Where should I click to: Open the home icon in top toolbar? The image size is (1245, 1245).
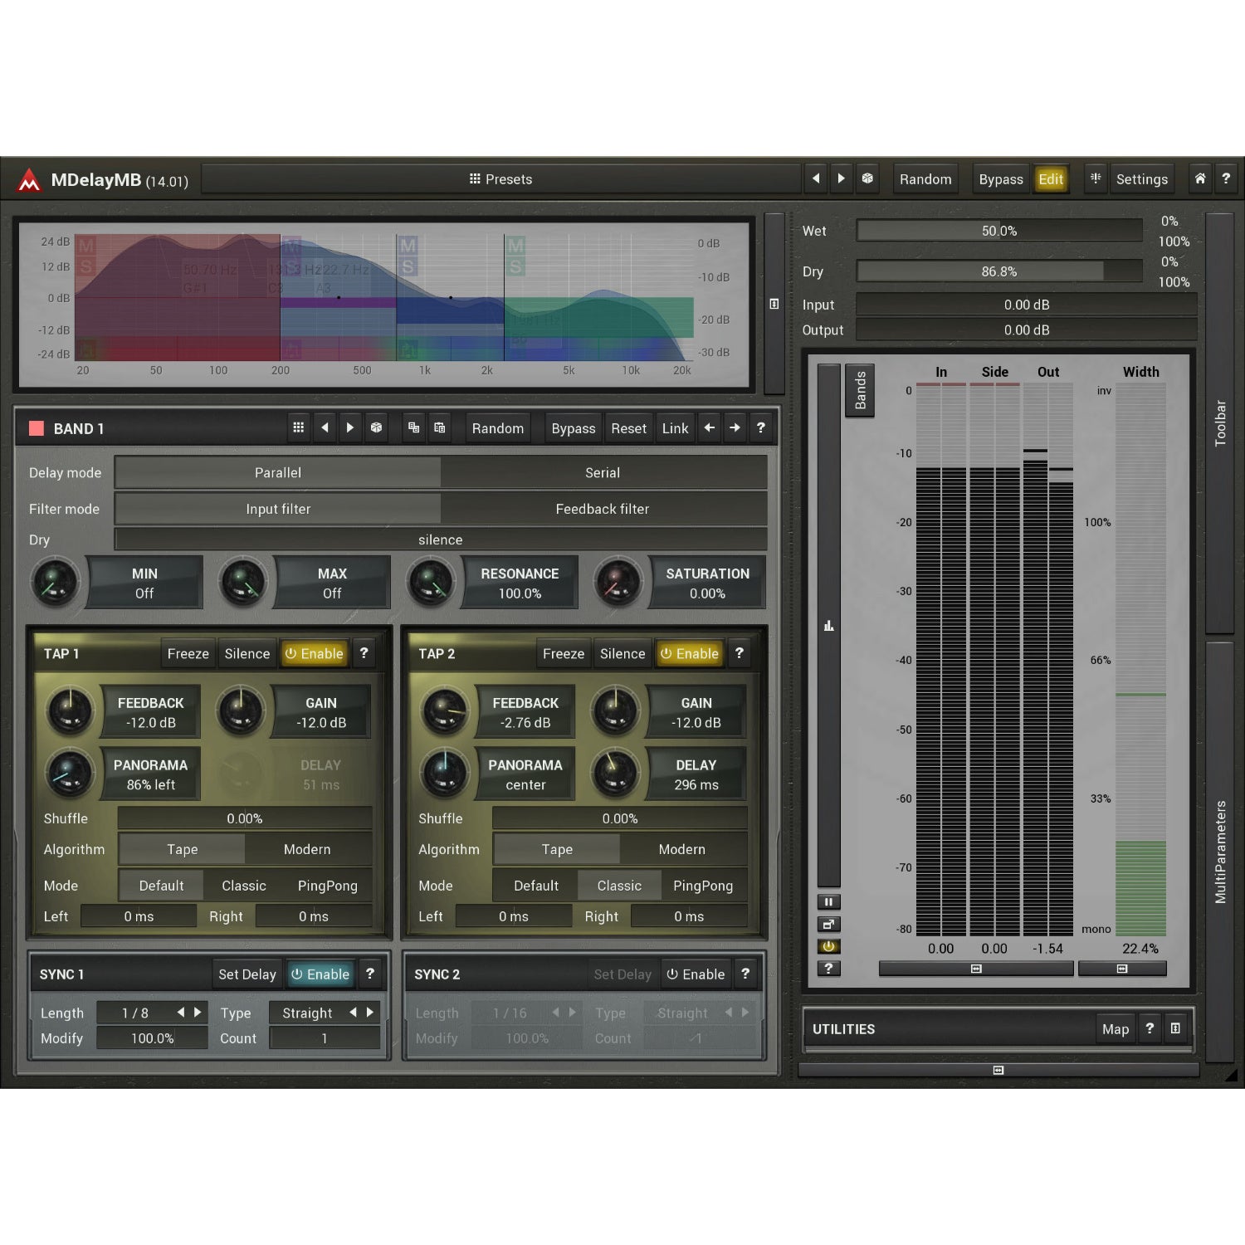click(1199, 178)
